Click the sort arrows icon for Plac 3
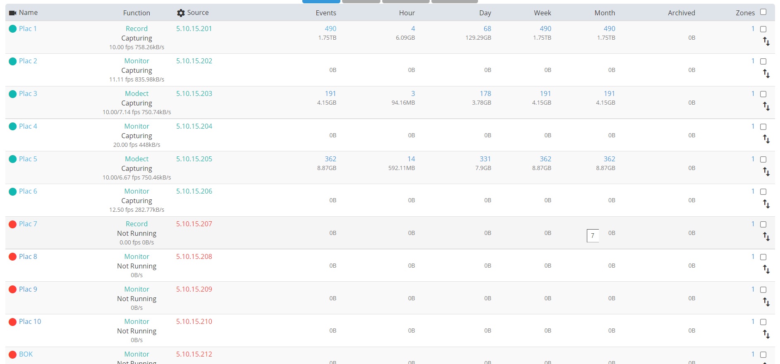The height and width of the screenshot is (364, 780). coord(766,106)
